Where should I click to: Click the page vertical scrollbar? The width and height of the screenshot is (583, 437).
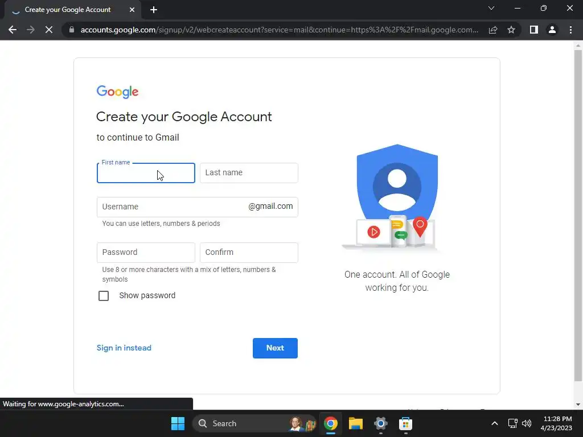pos(578,216)
